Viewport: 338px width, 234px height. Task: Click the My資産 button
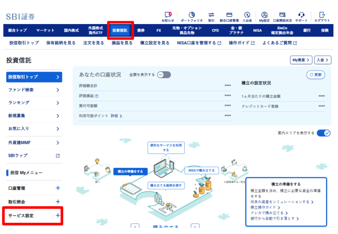click(301, 60)
